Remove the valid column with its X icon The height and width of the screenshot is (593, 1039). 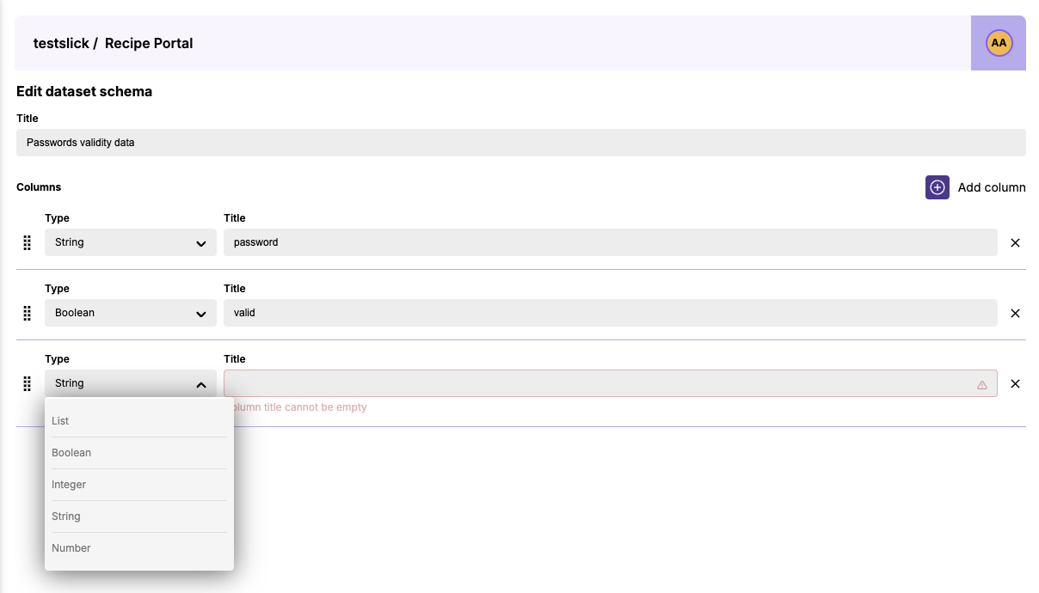pos(1015,313)
